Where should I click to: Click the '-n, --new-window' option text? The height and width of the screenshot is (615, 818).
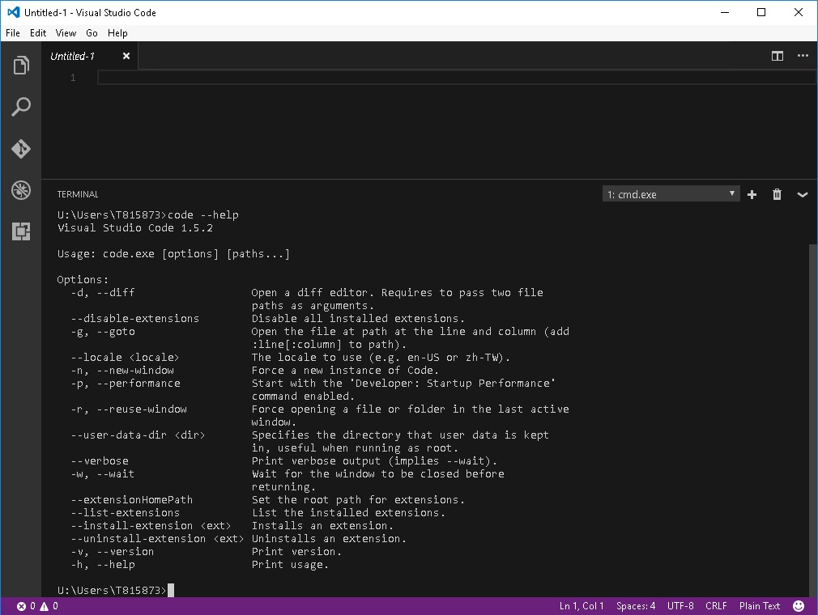tap(122, 370)
